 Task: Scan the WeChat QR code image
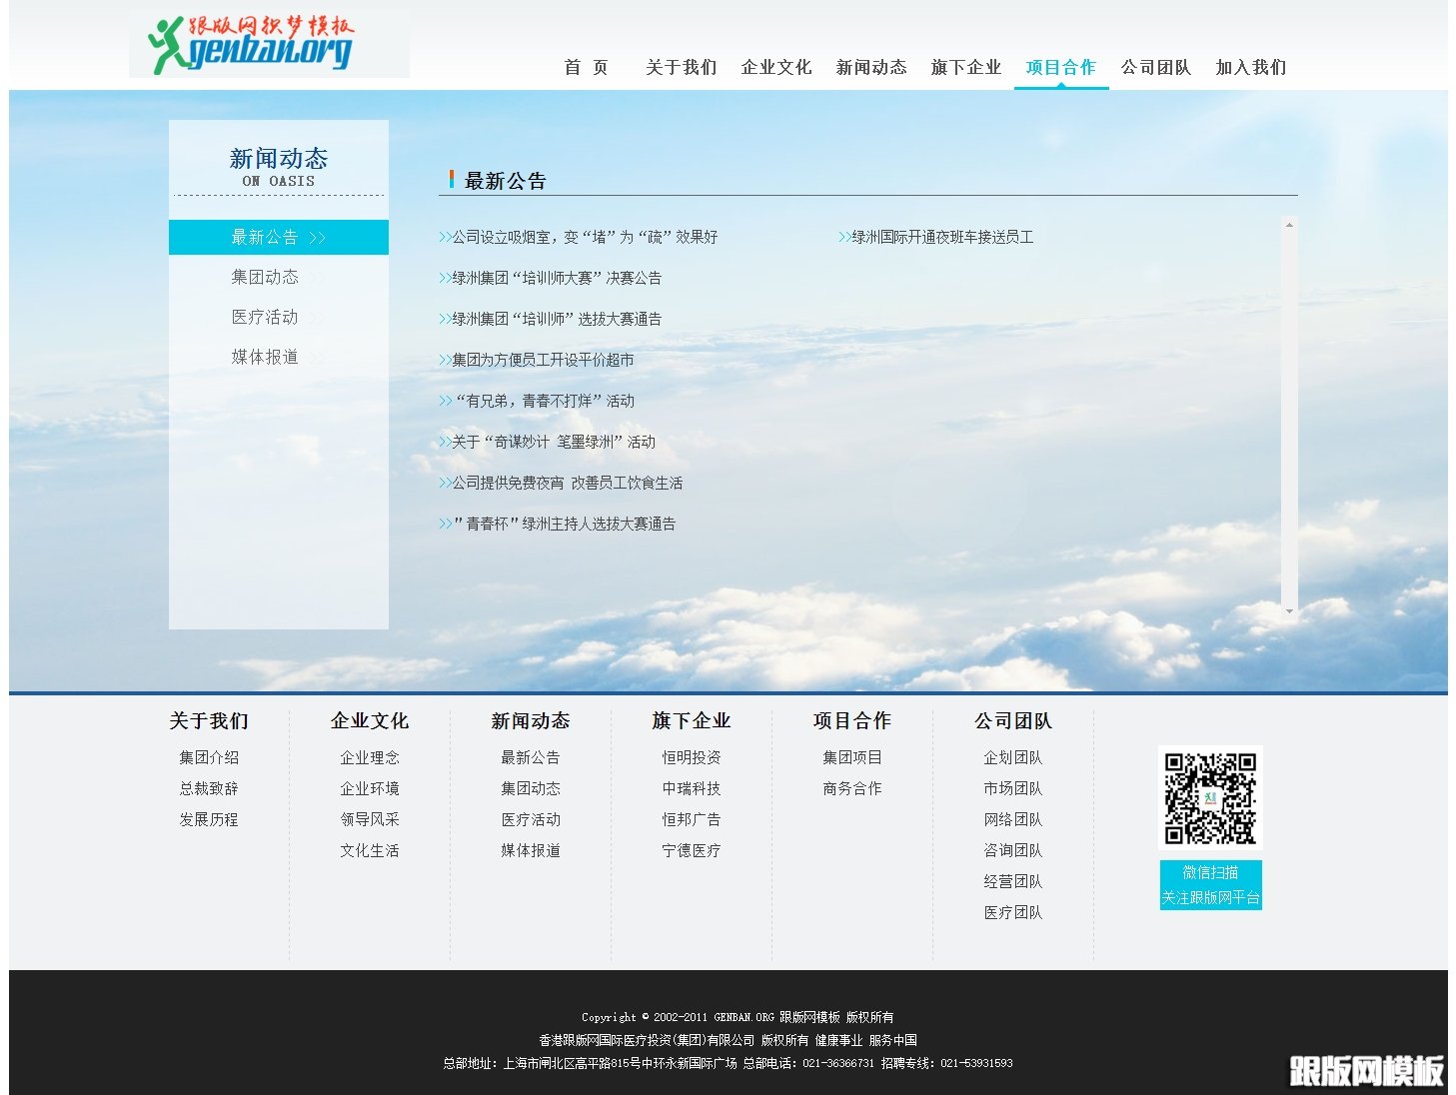[x=1210, y=797]
